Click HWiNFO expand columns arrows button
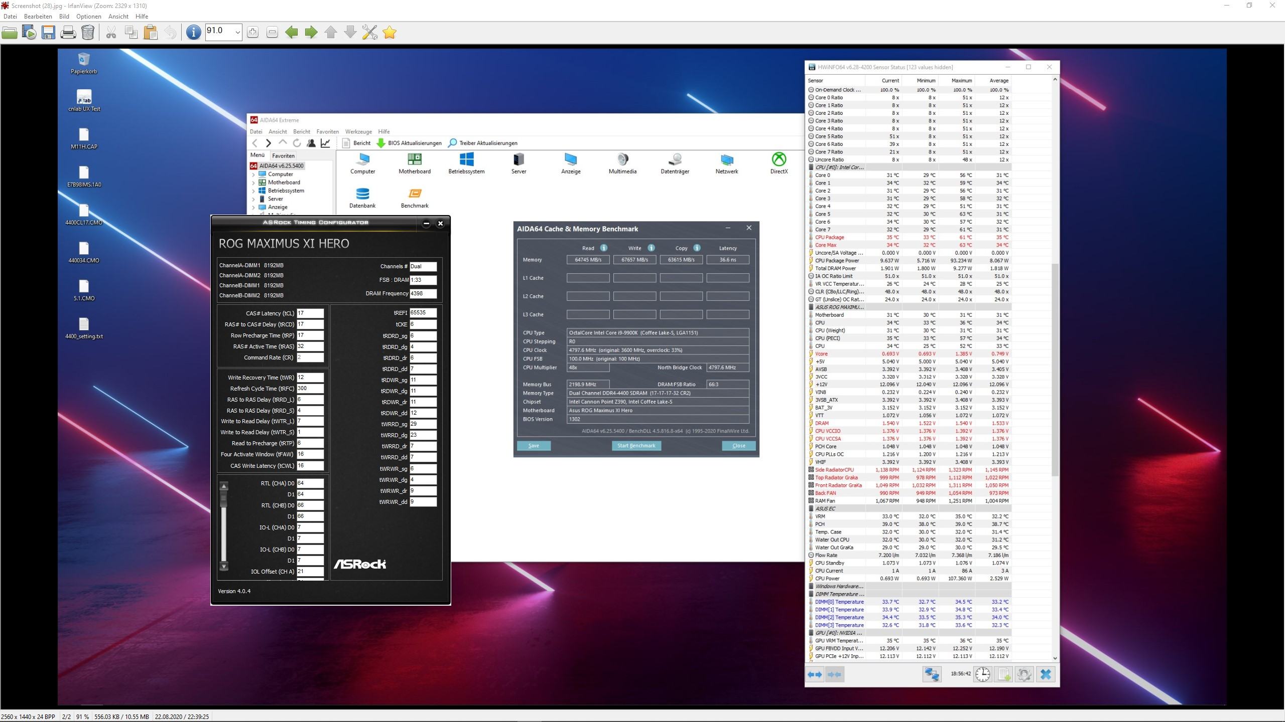The image size is (1285, 722). click(x=815, y=674)
